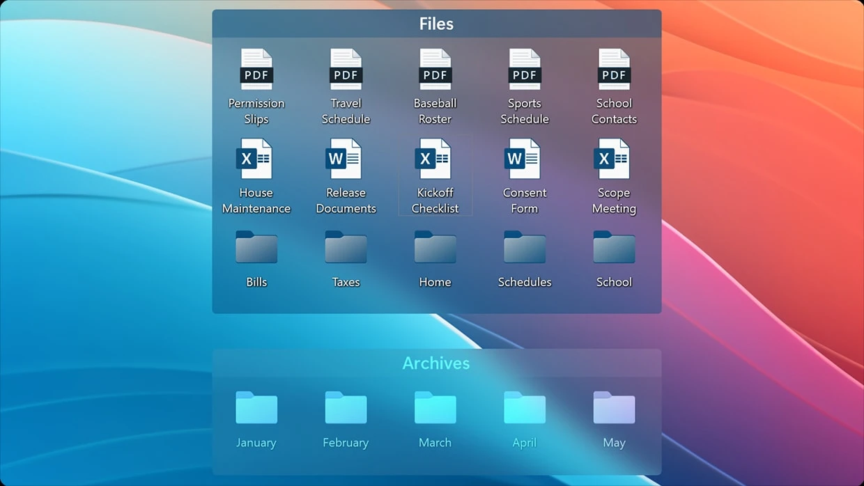Viewport: 864px width, 486px height.
Task: Open the Consent Form Word document
Action: [x=524, y=159]
